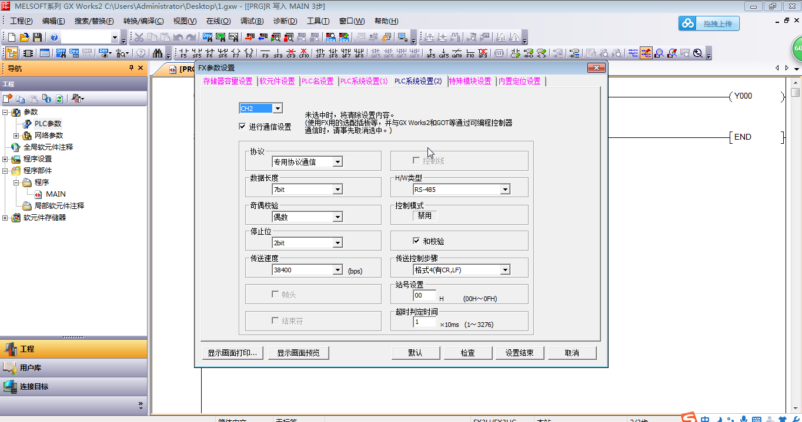Open the CH2 channel dropdown
The width and height of the screenshot is (802, 422).
[x=278, y=109]
